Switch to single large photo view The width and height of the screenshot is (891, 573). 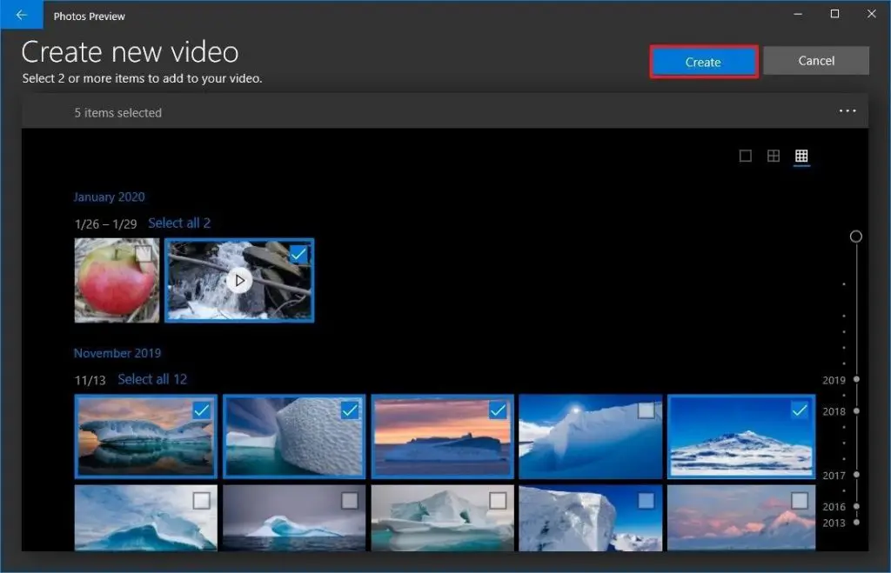tap(746, 156)
